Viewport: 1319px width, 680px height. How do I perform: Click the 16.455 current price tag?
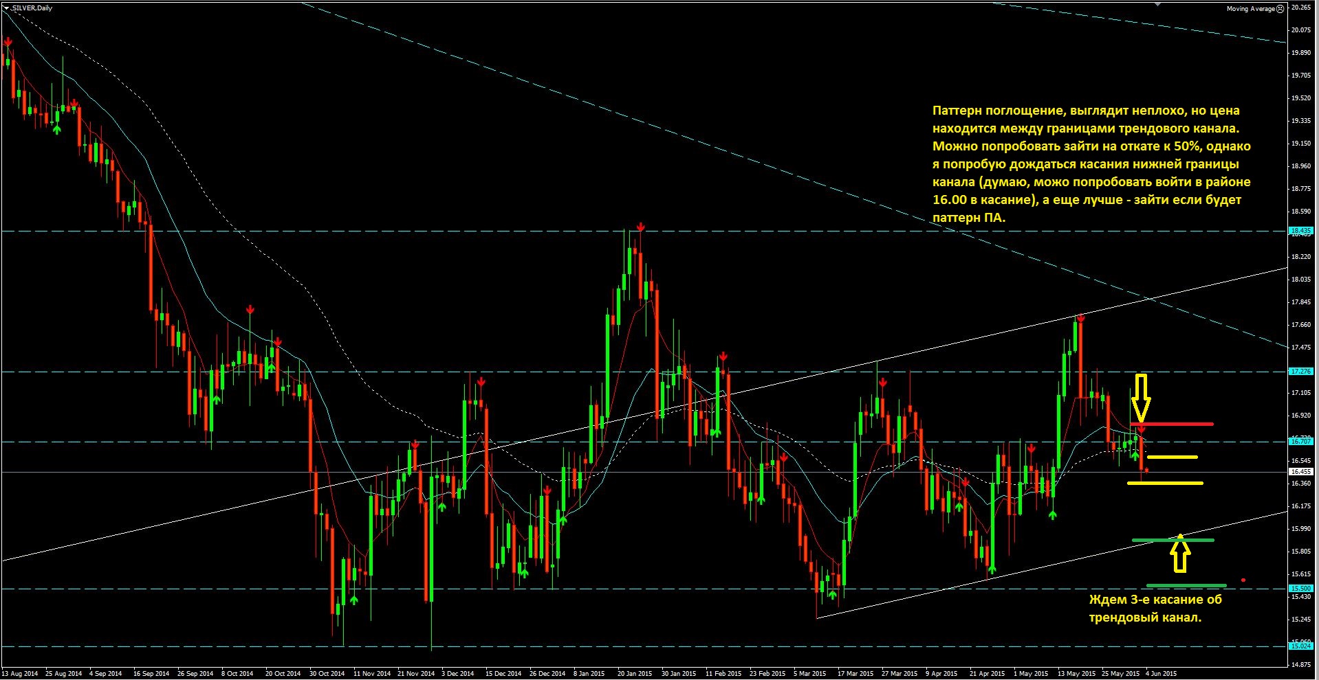click(x=1301, y=472)
